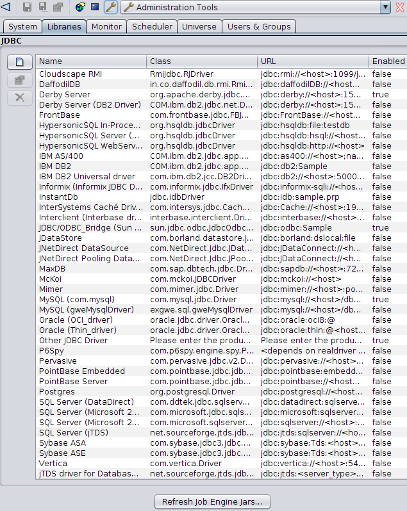Select PointBase Server row
This screenshot has width=407, height=511.
coord(221,381)
